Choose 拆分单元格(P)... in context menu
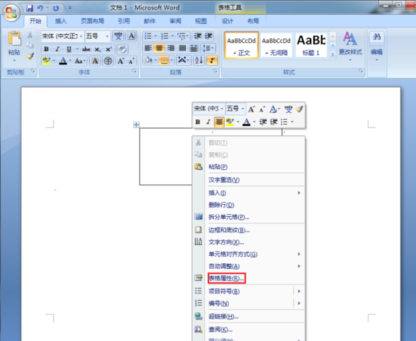The image size is (416, 341). point(249,217)
